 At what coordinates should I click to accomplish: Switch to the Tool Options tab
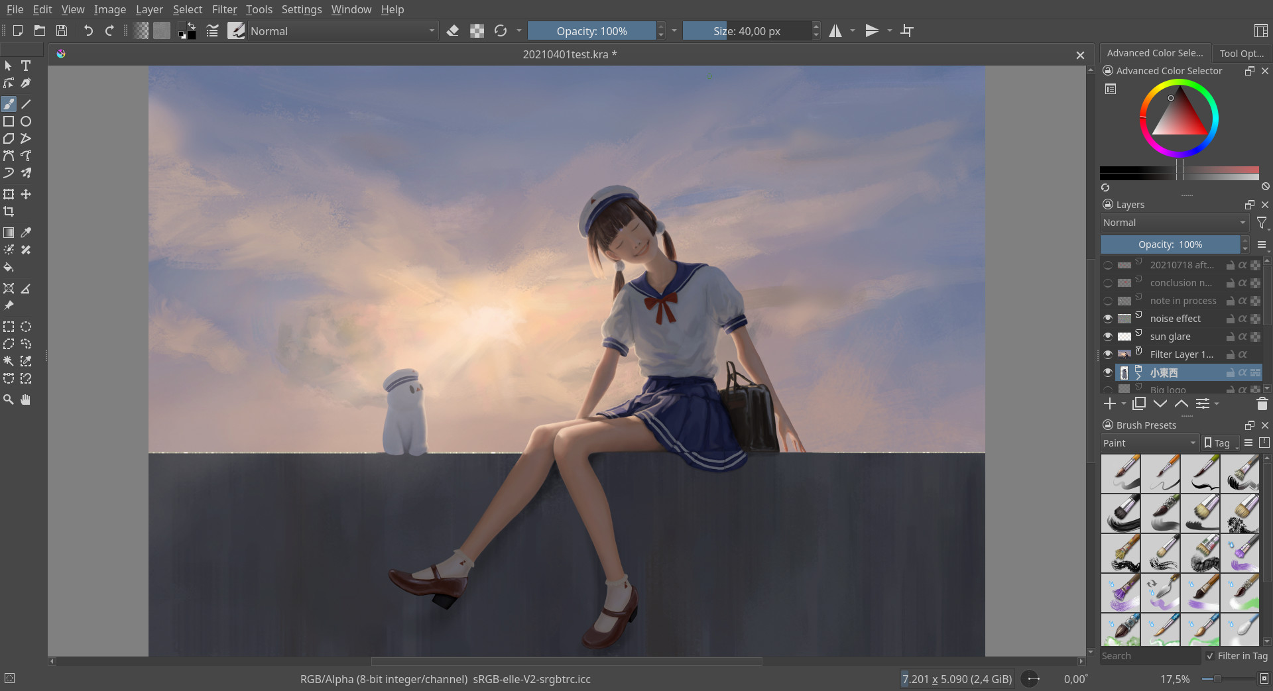coord(1241,53)
